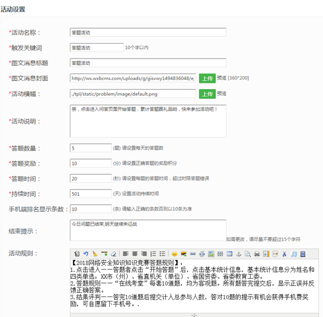
Task: Click the remove link icon
Action: (202, 254)
